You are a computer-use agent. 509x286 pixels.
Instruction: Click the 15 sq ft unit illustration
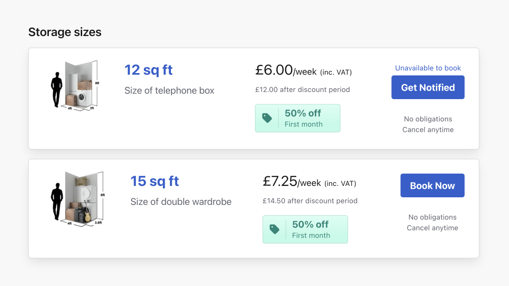(x=77, y=196)
